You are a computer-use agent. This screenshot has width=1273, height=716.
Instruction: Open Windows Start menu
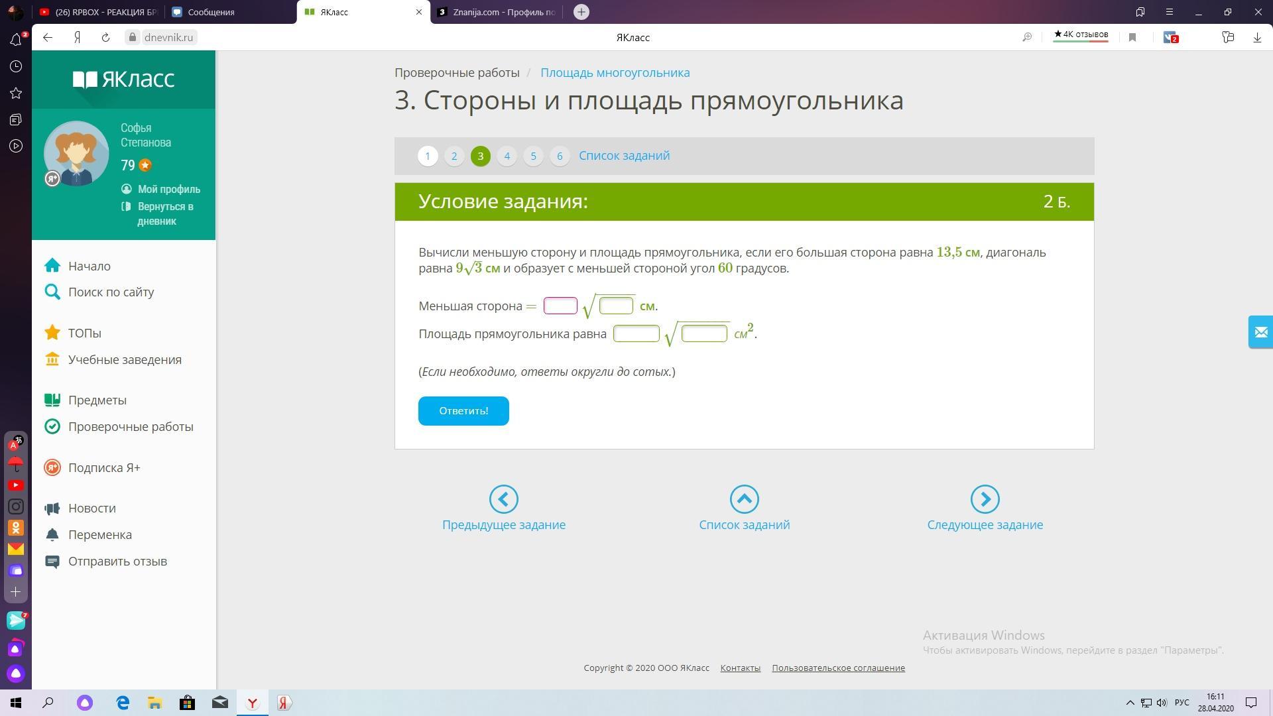pos(16,703)
